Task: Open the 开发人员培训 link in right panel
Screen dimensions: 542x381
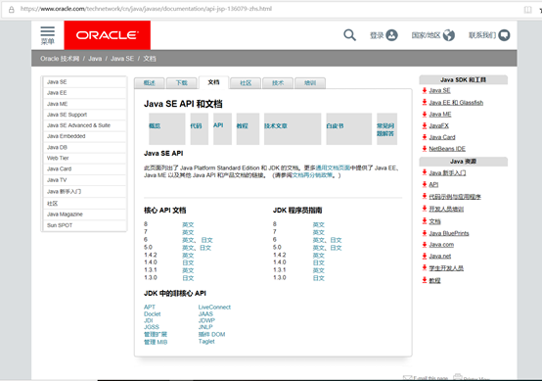Action: (x=446, y=209)
